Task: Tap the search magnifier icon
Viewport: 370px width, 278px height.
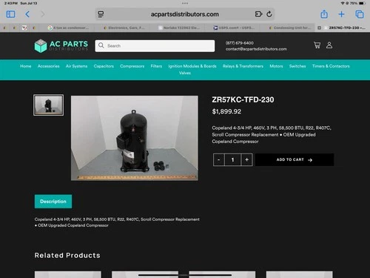Action: [x=101, y=45]
